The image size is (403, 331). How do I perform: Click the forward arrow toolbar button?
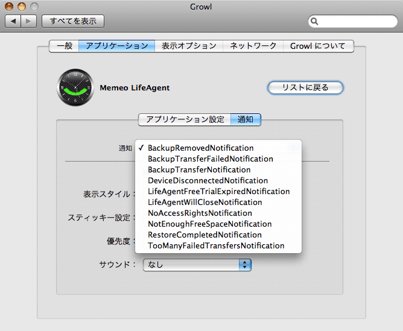pos(28,21)
